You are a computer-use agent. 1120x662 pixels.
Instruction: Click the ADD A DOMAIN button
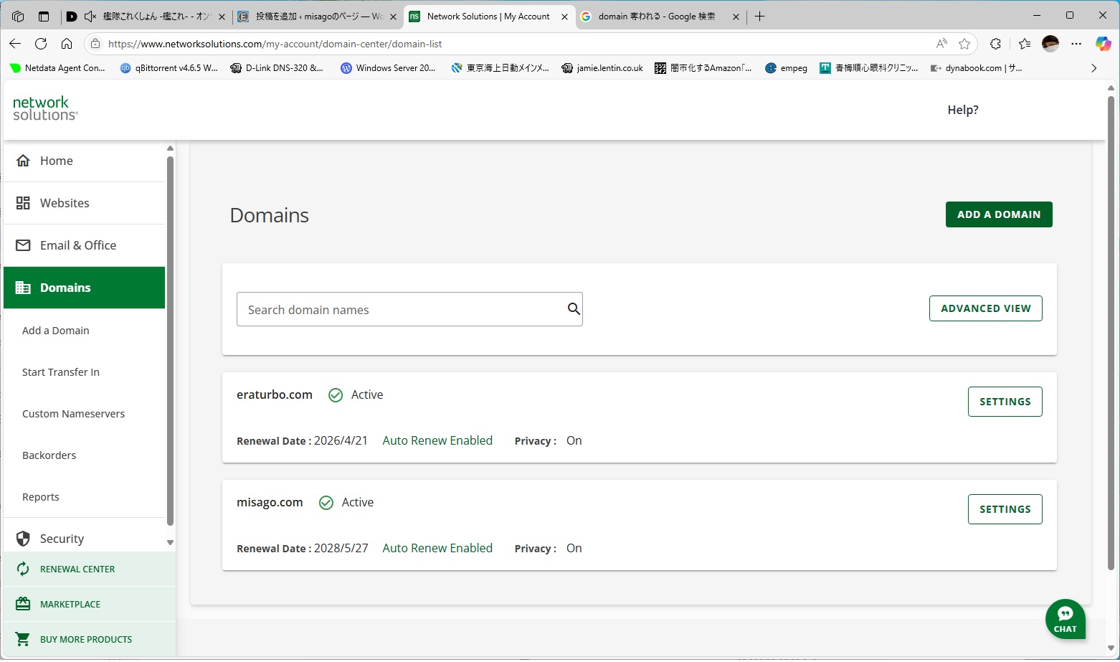tap(999, 214)
